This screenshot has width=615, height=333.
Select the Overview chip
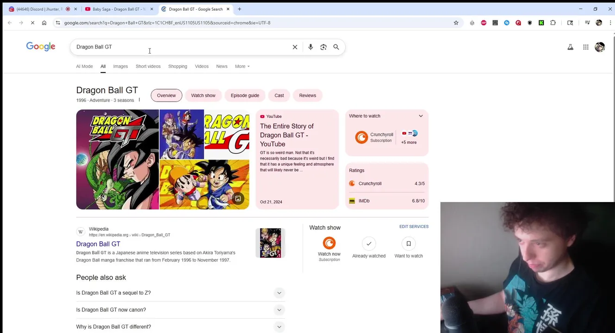click(x=166, y=95)
